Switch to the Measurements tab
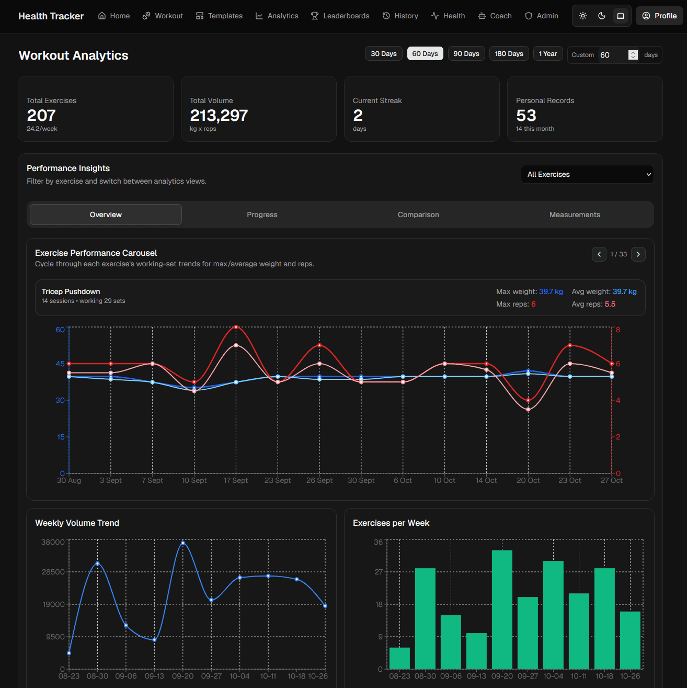The height and width of the screenshot is (688, 687). [575, 215]
